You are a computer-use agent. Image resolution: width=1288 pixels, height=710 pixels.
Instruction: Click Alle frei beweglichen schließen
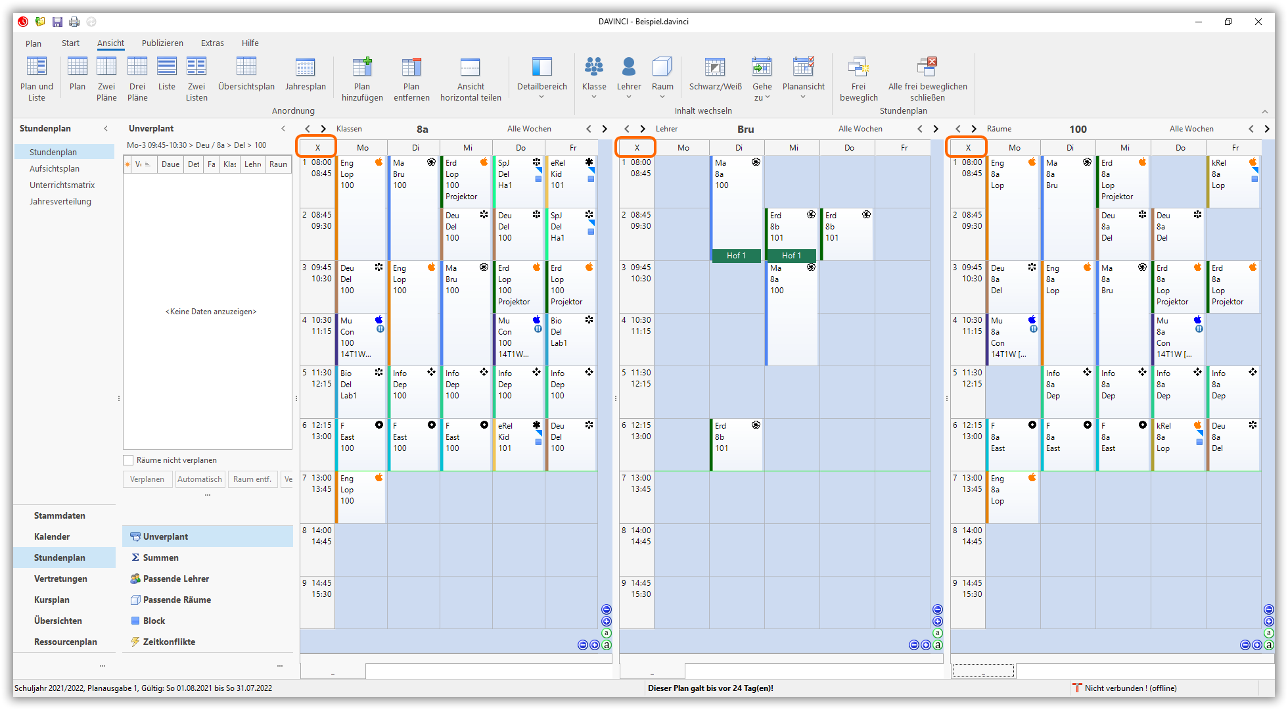click(927, 68)
